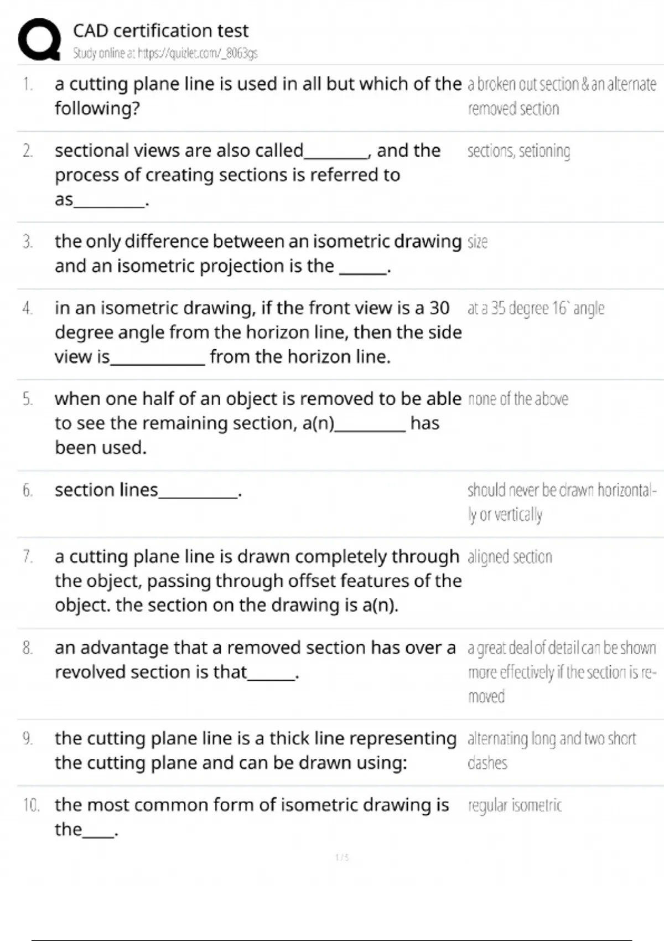Screen dimensions: 664x941
Task: Select the "section lines" question 6 text
Action: point(148,490)
